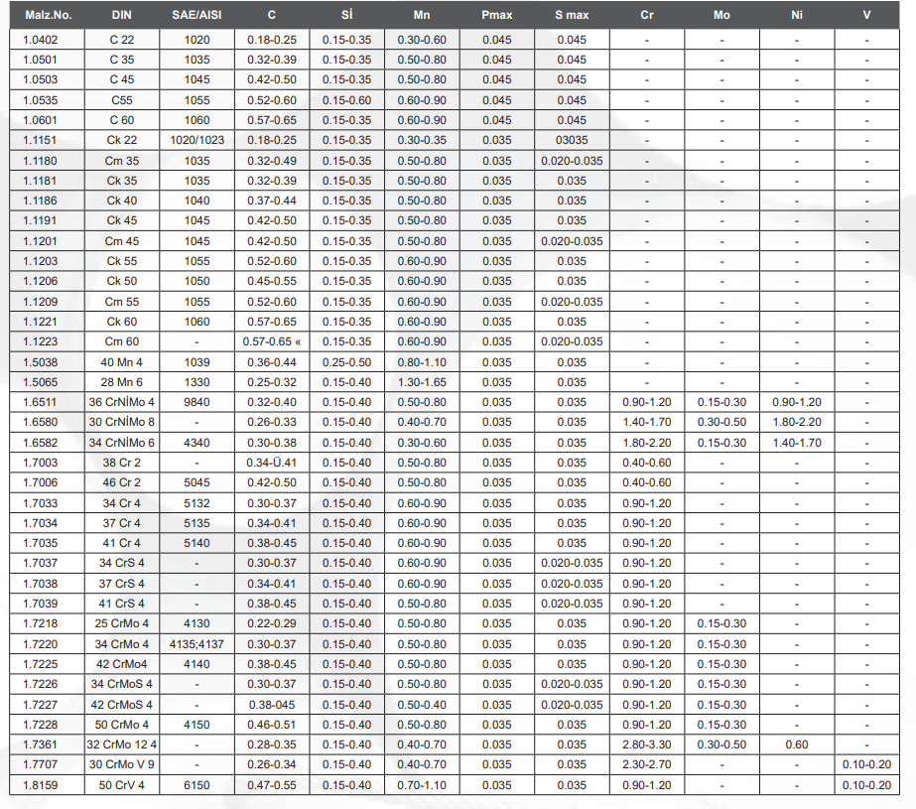
Task: Select material number 1.7361 cell
Action: tap(41, 744)
